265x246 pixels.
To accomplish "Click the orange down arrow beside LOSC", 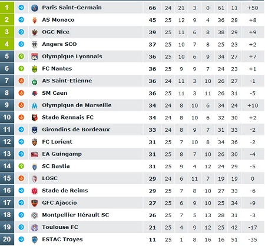I will coord(21,178).
